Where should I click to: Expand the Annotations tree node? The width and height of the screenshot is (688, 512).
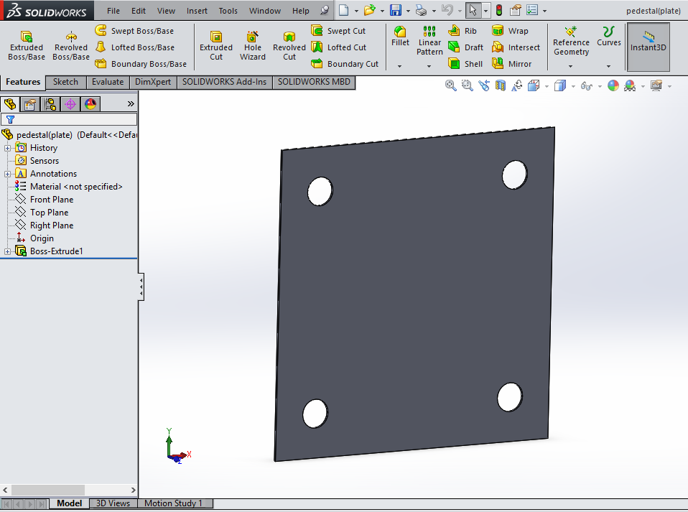[7, 174]
